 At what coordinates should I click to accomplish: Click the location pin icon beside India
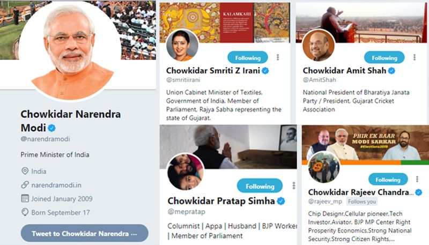tap(25, 171)
